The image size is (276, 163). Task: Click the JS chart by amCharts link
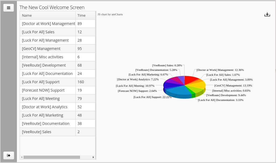pyautogui.click(x=110, y=14)
